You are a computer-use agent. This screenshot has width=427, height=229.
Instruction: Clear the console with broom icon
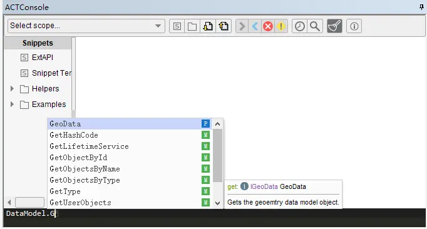pyautogui.click(x=334, y=26)
